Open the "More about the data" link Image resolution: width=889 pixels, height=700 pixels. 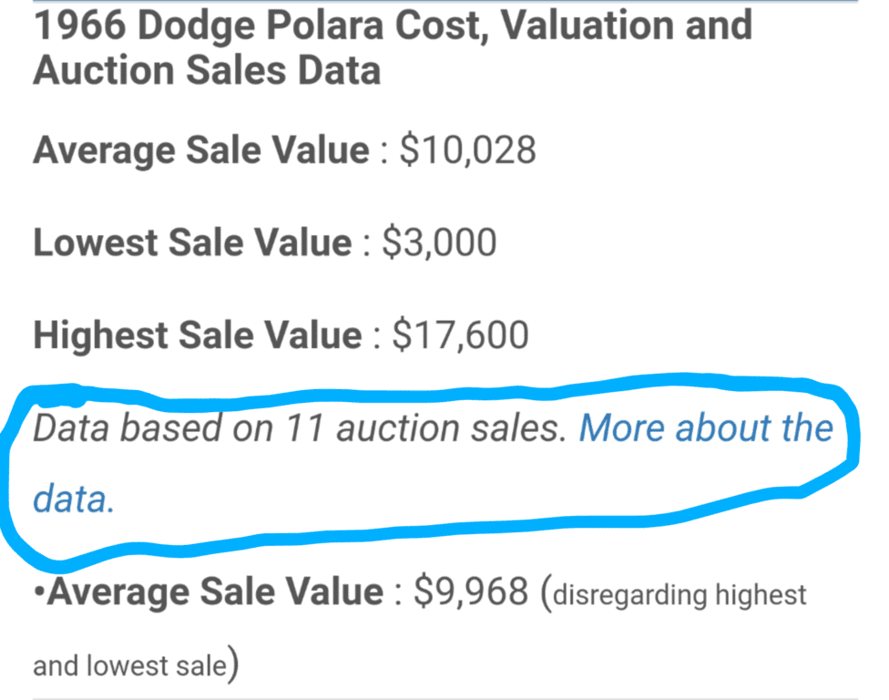coord(706,428)
